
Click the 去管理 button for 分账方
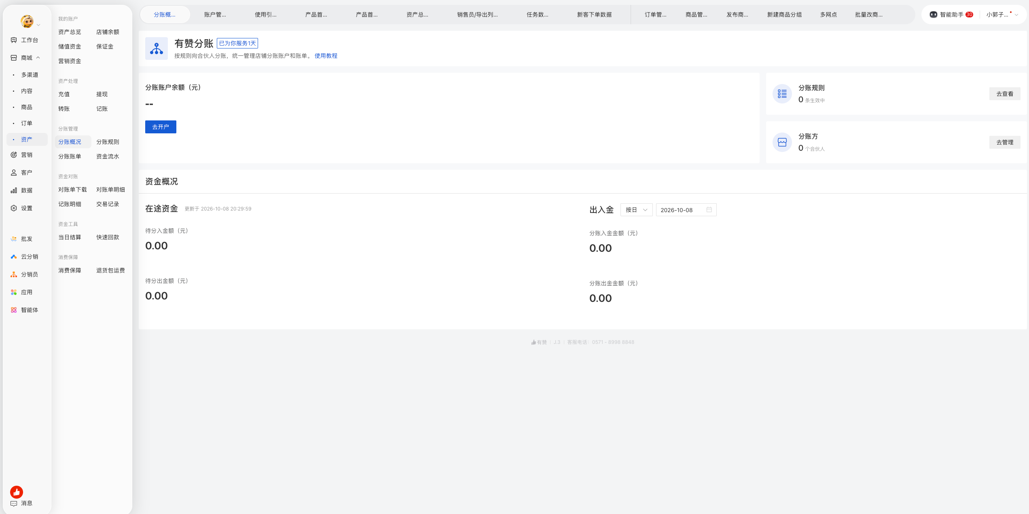pos(1005,142)
